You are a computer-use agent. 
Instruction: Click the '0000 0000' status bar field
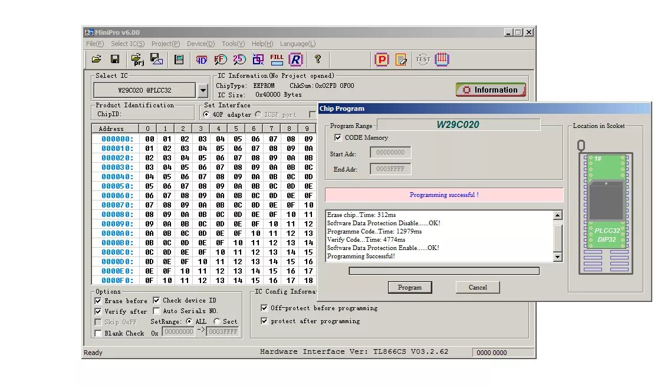(503, 353)
